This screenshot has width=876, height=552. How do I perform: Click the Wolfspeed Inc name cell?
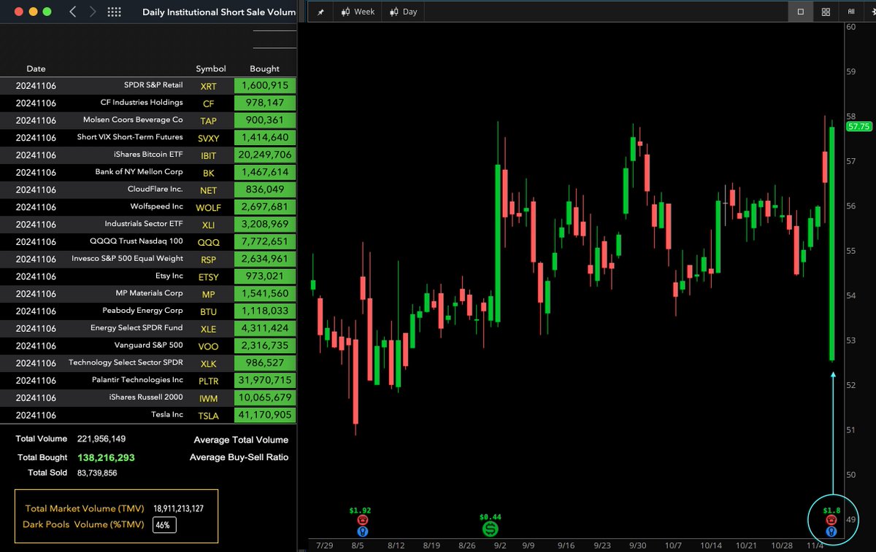156,206
